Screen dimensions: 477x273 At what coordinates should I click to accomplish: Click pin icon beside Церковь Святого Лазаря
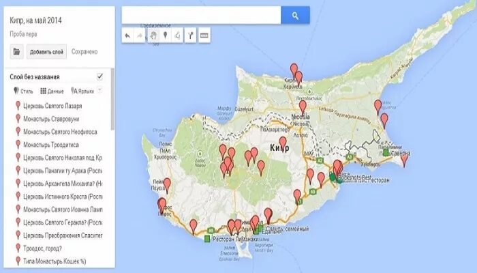[18, 106]
